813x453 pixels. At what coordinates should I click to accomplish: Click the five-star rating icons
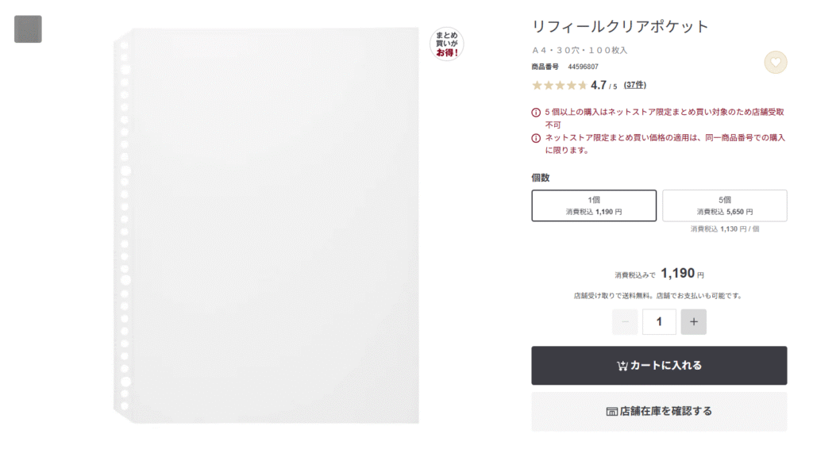pyautogui.click(x=559, y=85)
